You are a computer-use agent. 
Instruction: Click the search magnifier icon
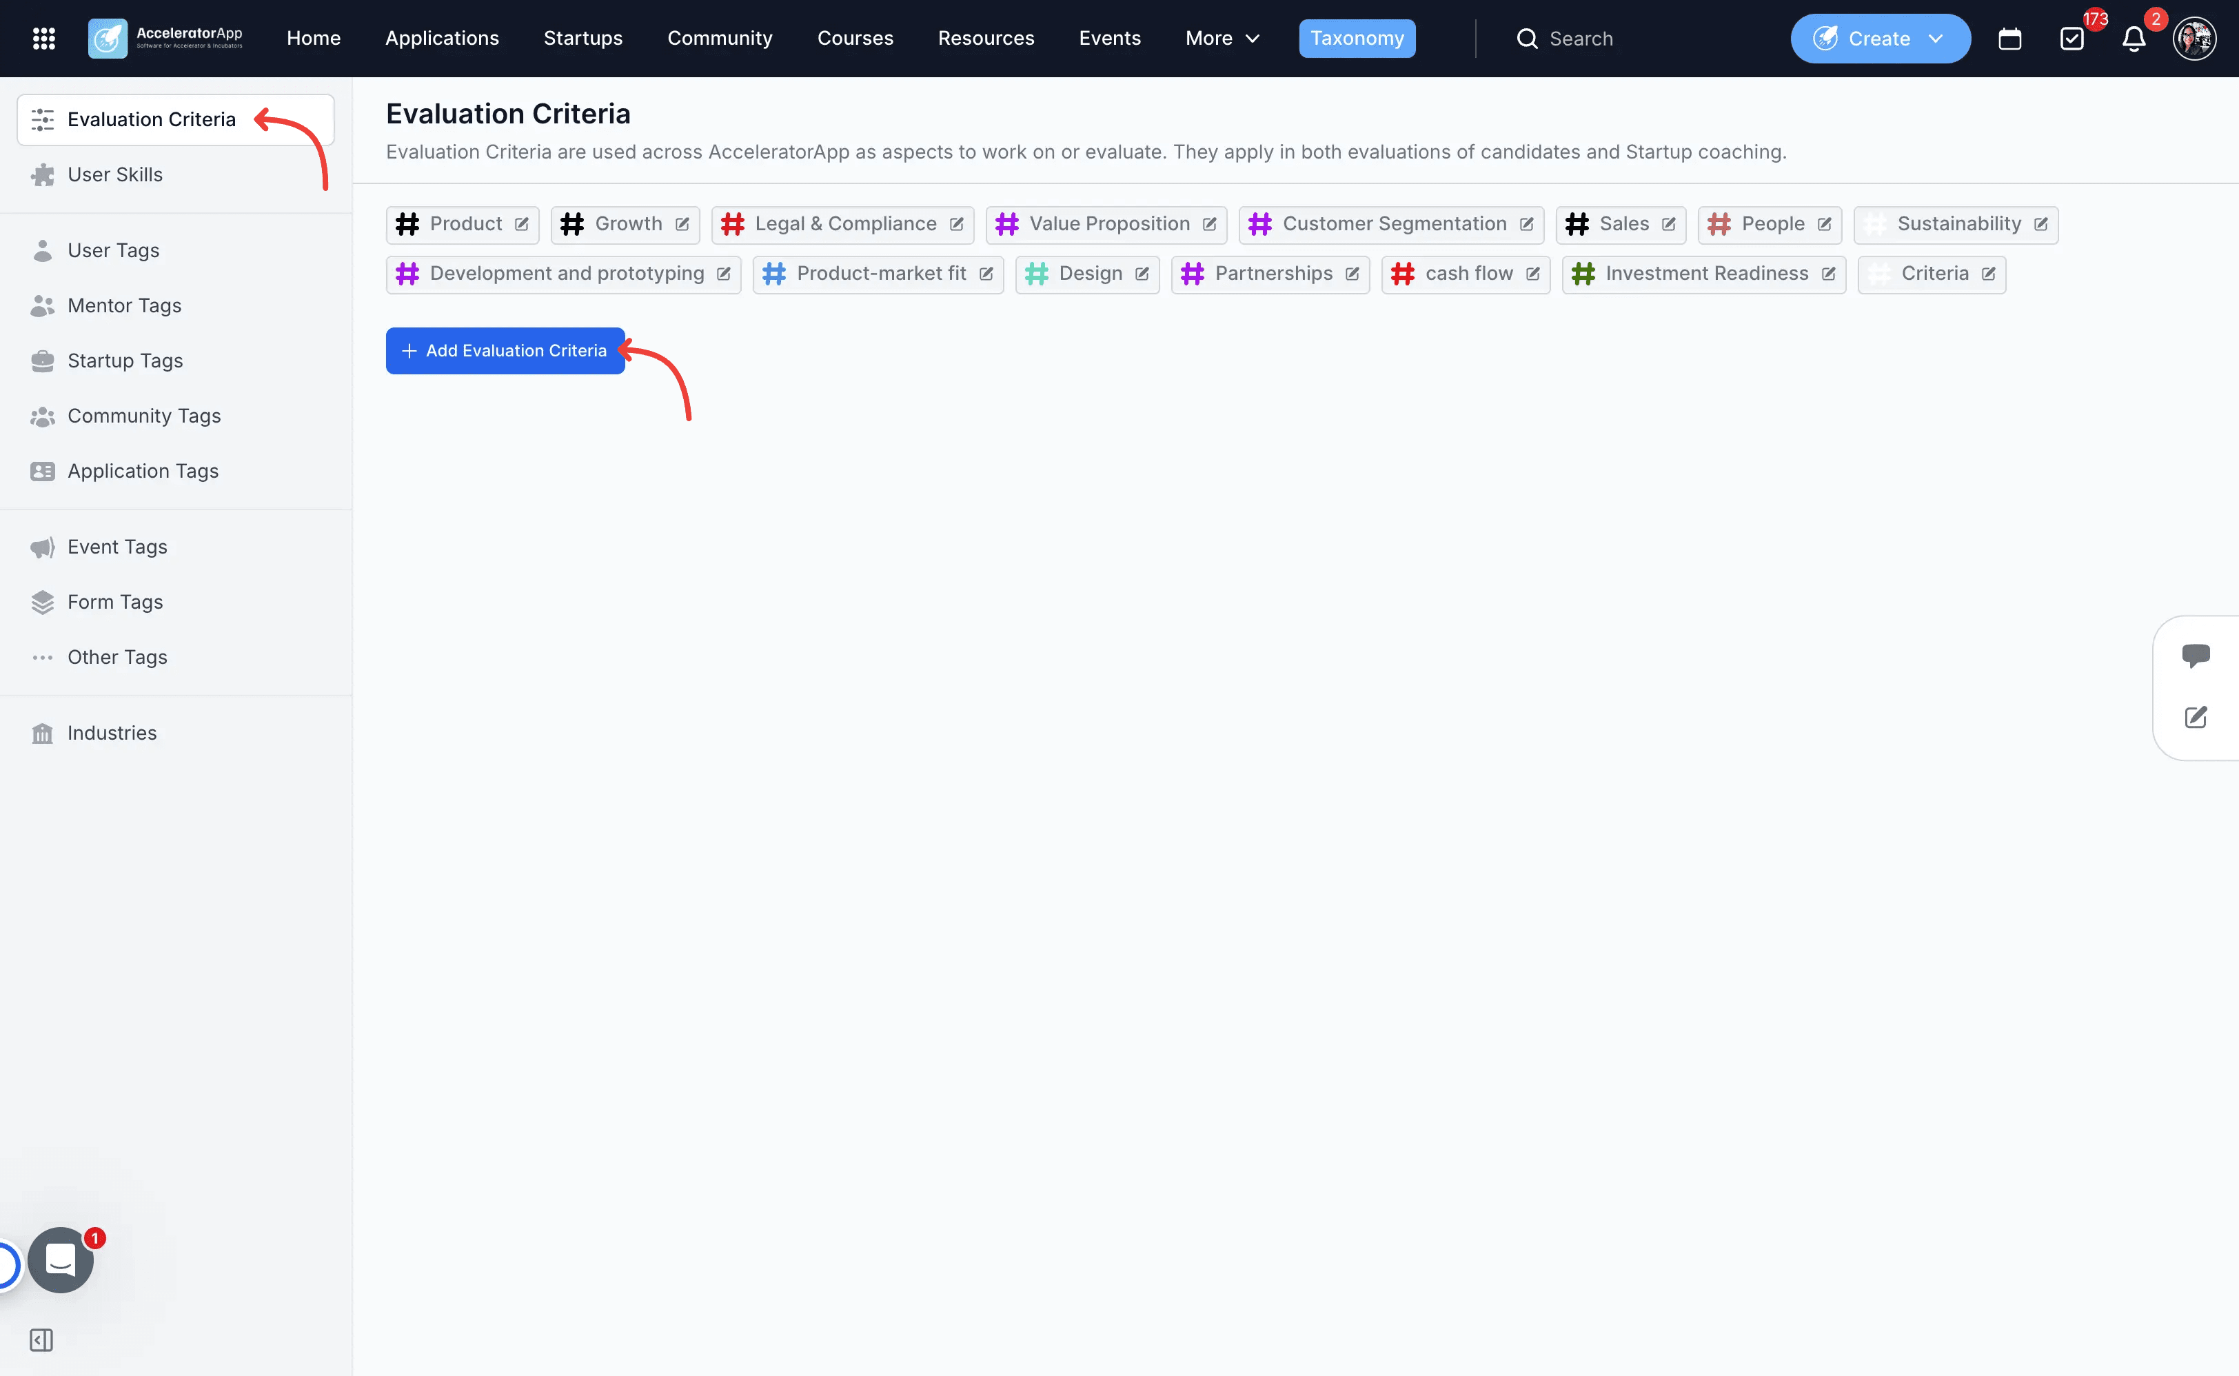click(1527, 38)
